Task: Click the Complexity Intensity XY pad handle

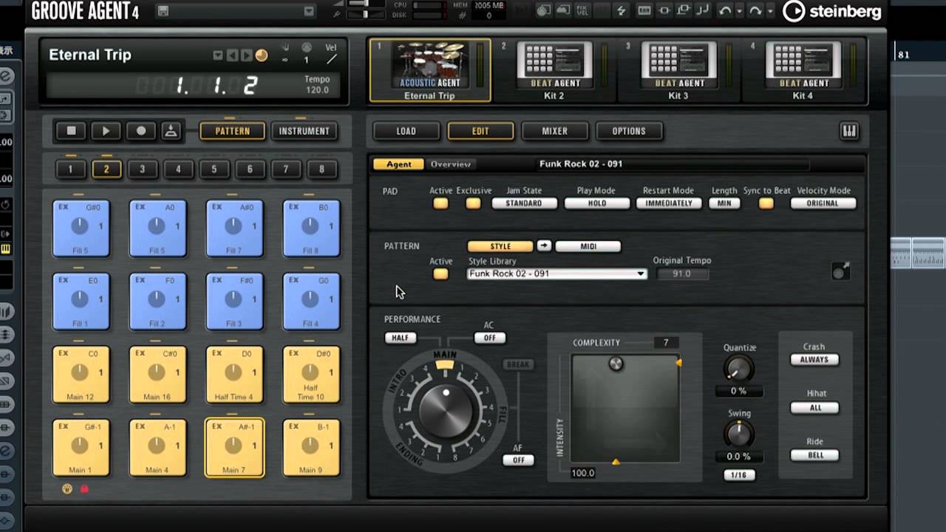Action: 616,364
